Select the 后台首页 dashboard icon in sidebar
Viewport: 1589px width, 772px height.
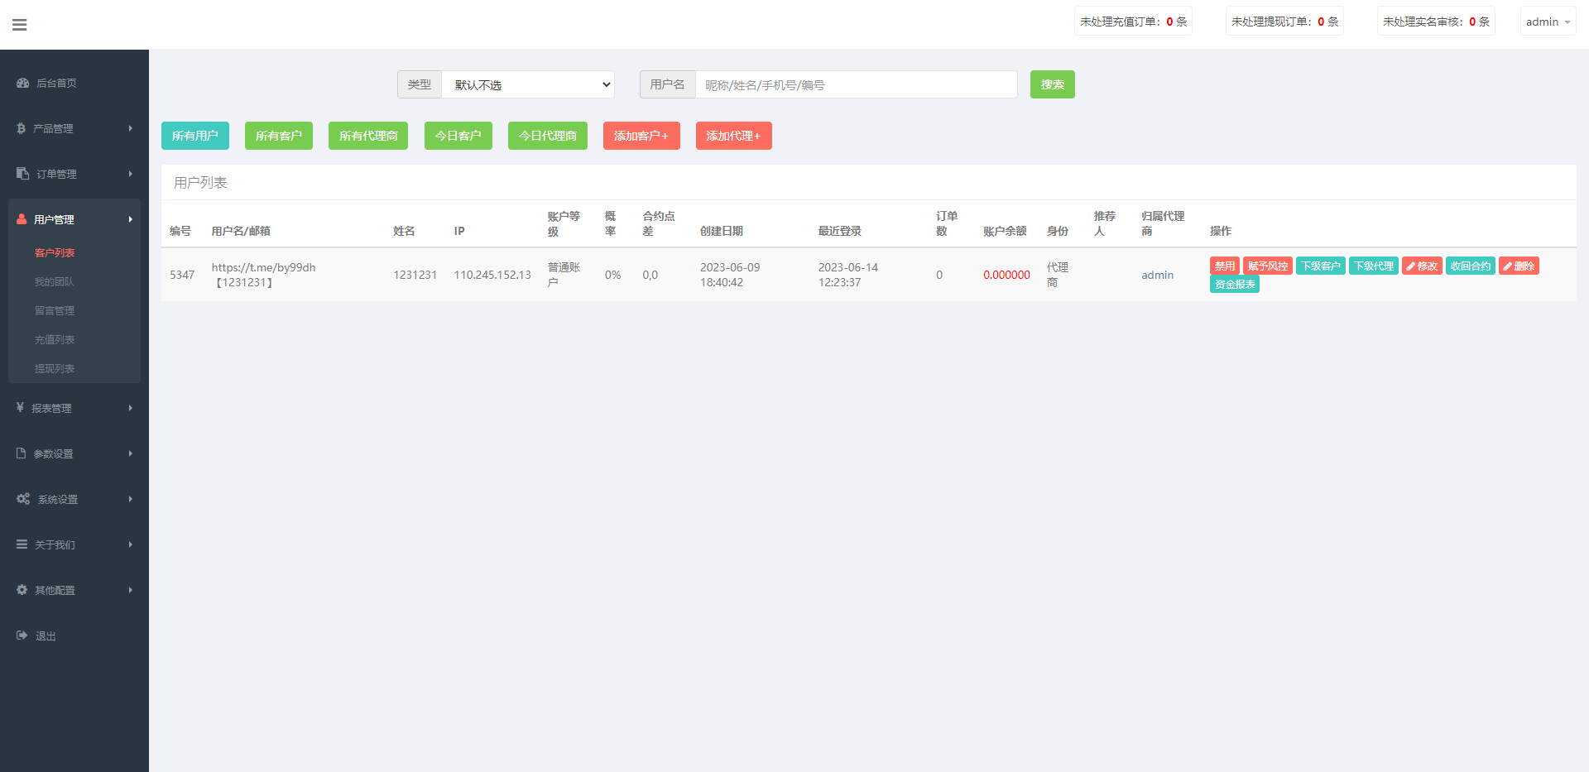[x=22, y=83]
